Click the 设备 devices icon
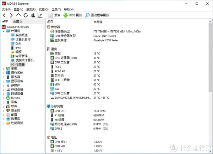Image resolution: width=213 pixels, height=154 pixels. [8, 102]
